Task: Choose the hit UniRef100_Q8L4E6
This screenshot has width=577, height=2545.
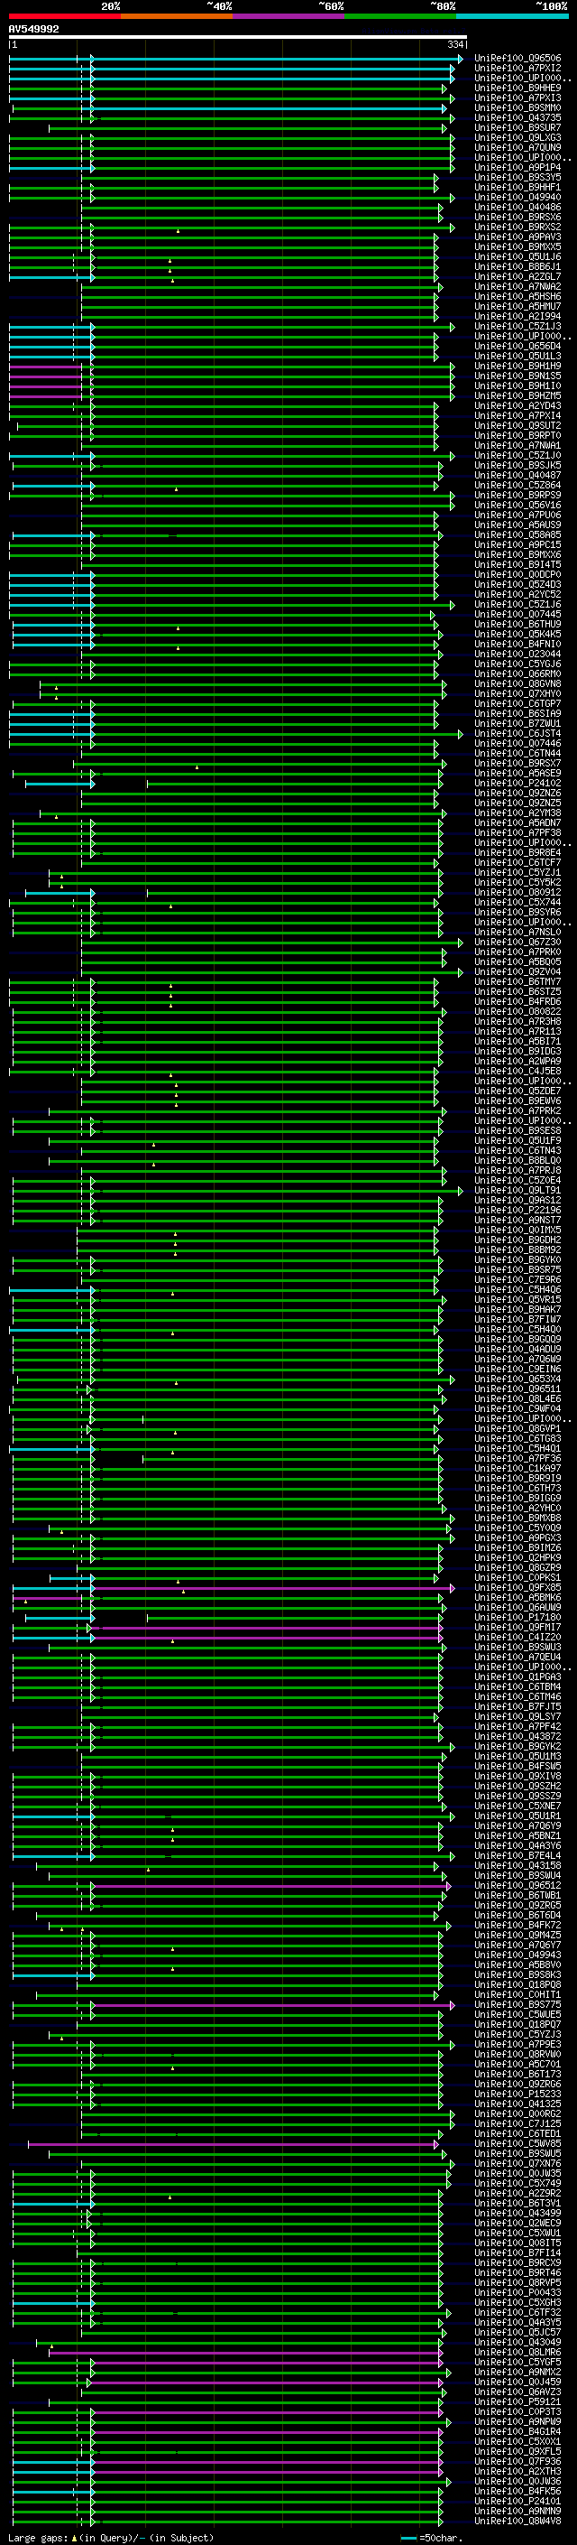Action: tap(517, 1399)
